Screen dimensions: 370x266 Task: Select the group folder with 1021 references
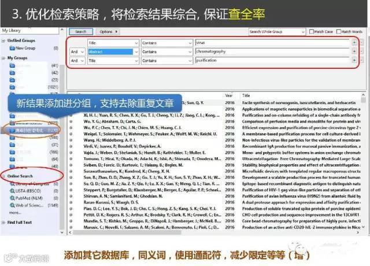pos(33,87)
